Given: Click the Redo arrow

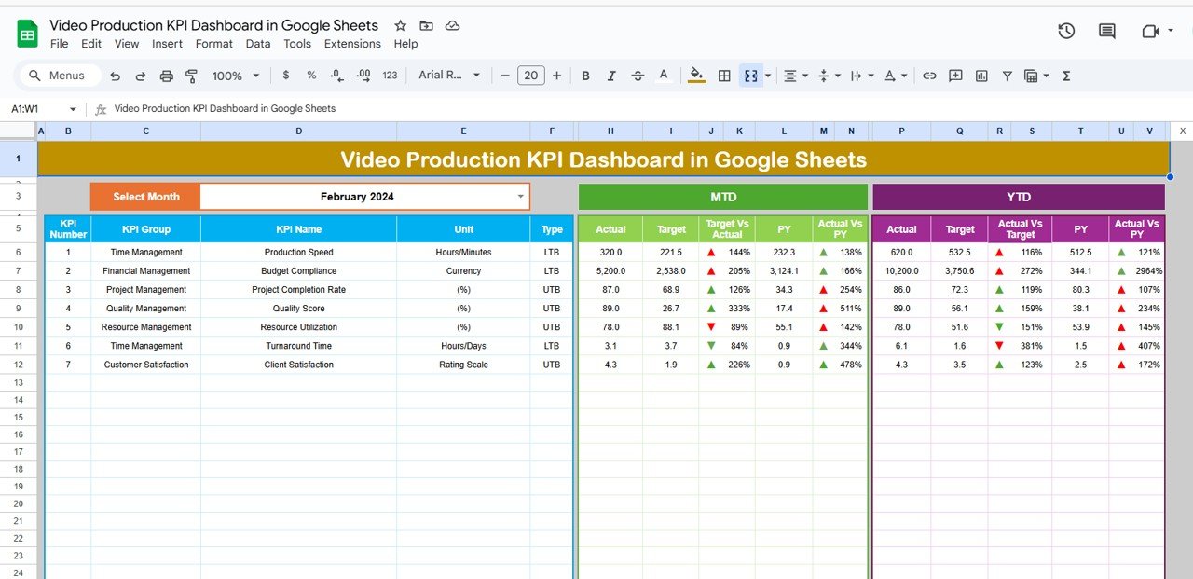Looking at the screenshot, I should 141,76.
